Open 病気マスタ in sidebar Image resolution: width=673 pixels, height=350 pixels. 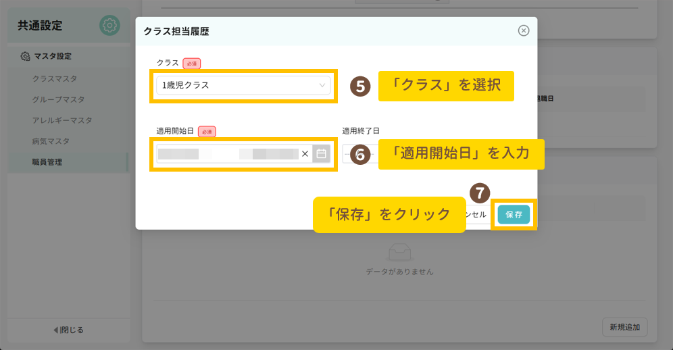tap(51, 141)
